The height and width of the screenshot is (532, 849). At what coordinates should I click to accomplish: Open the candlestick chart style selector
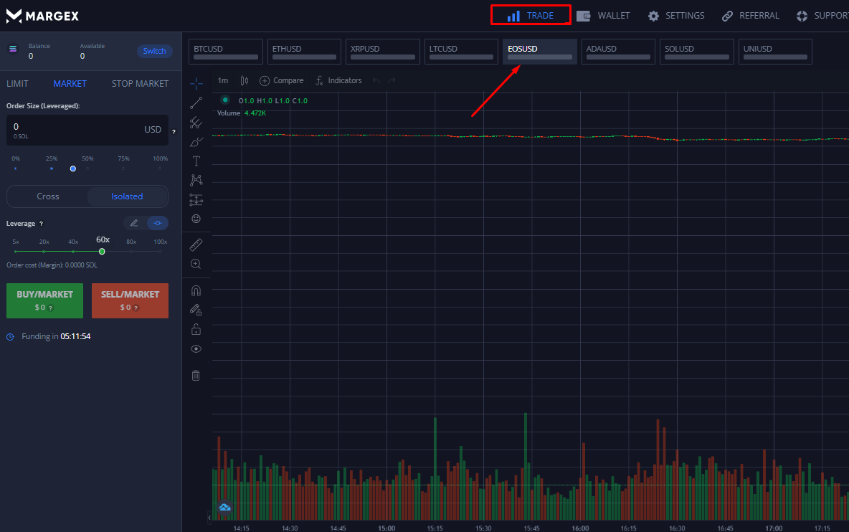pyautogui.click(x=245, y=80)
